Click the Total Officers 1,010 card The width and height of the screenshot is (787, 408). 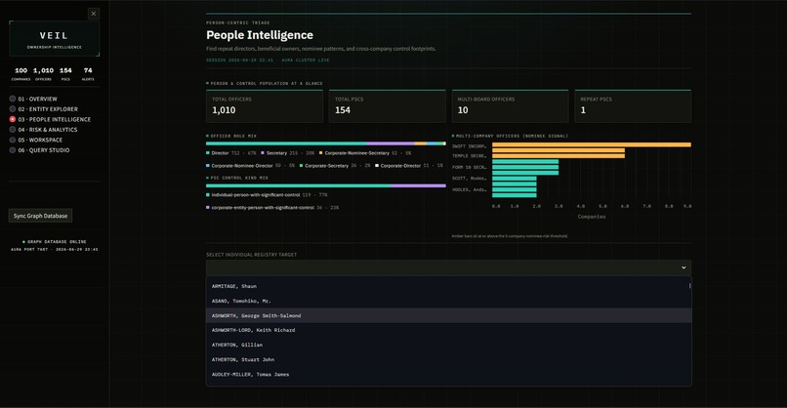pos(265,105)
